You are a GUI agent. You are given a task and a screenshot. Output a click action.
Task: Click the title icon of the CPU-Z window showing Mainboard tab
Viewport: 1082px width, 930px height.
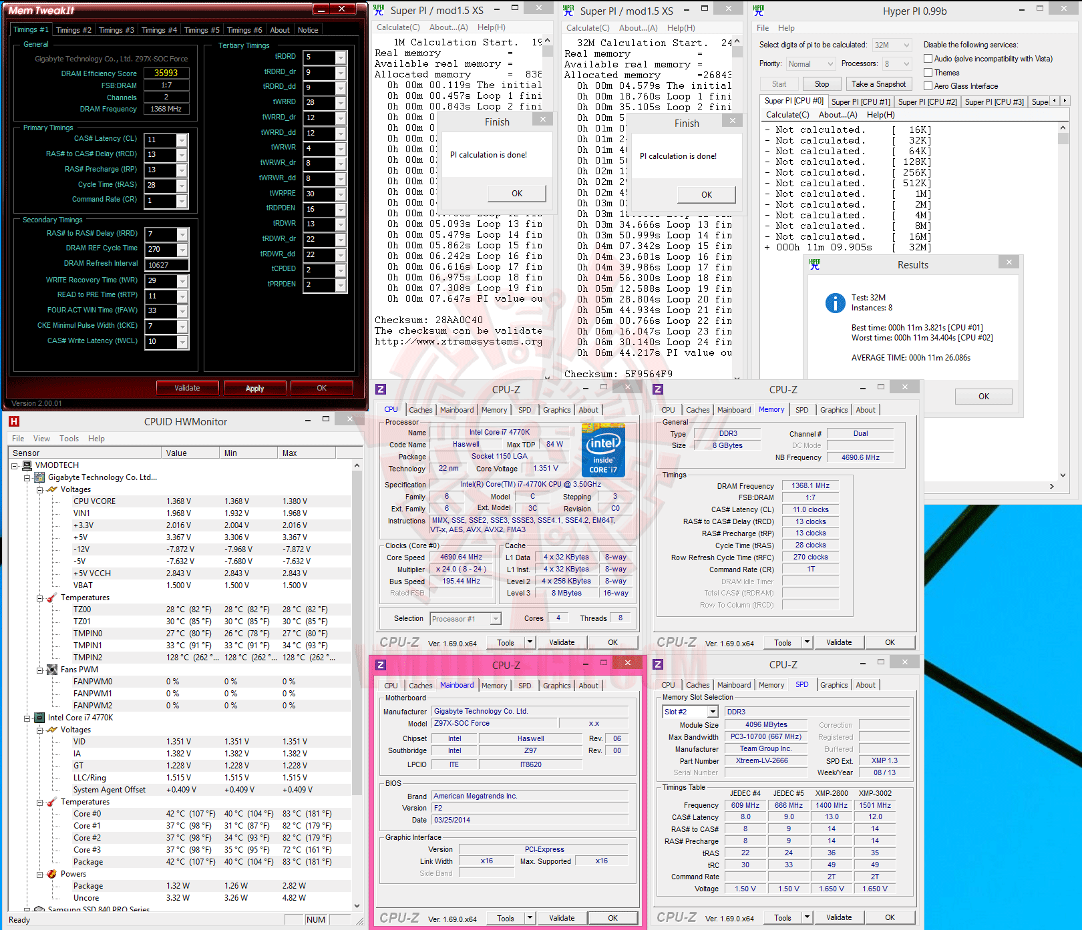pos(381,665)
